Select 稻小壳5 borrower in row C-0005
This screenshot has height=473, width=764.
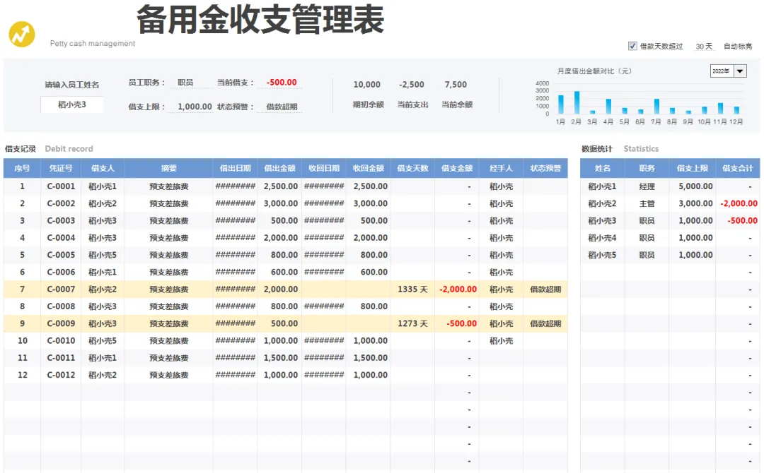click(103, 256)
